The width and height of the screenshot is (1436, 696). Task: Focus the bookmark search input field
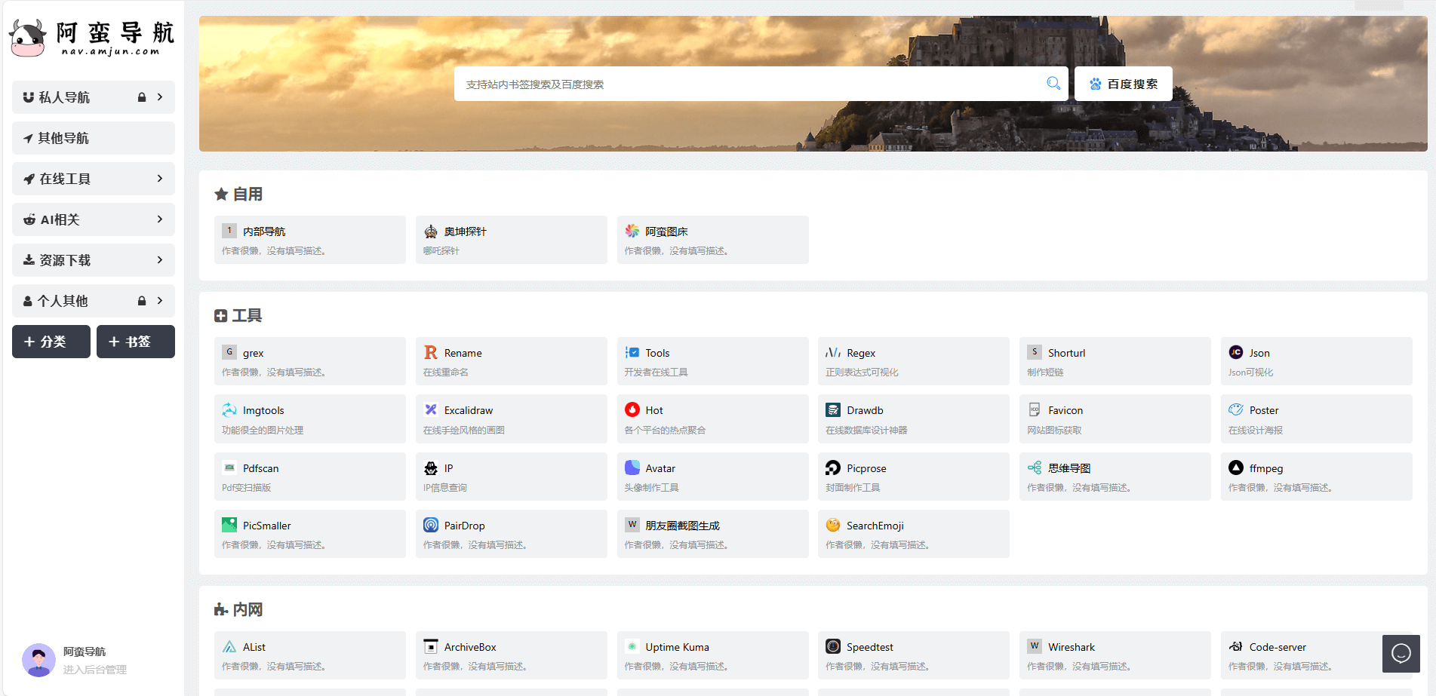747,84
